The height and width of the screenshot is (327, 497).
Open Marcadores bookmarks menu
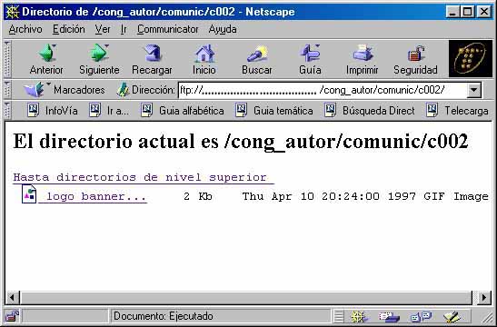click(65, 90)
